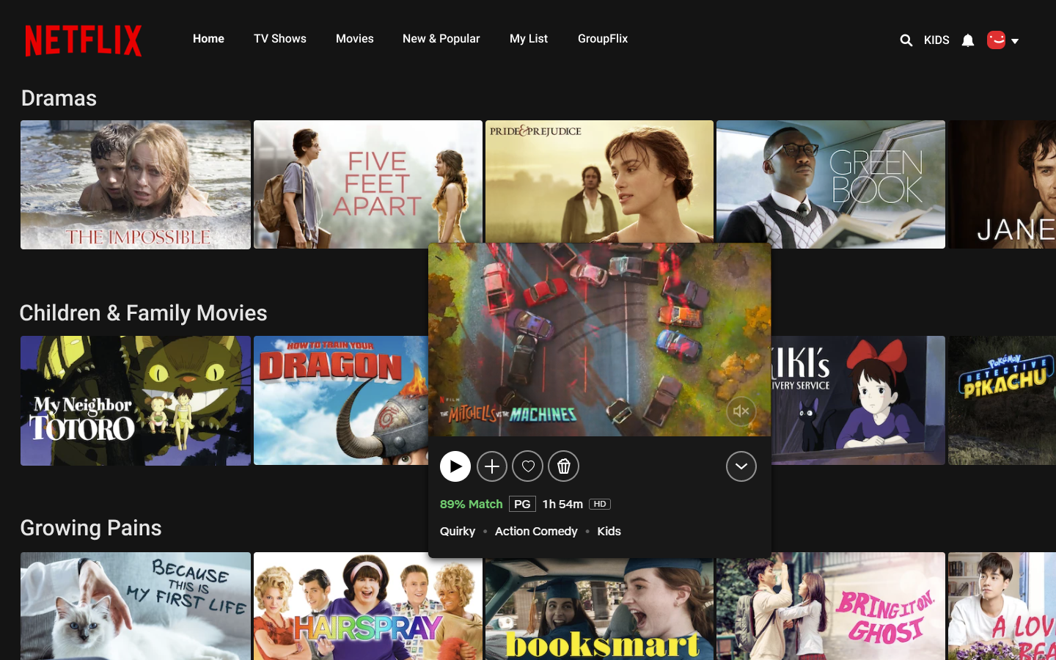Click the Action Comedy genre tag
1056x660 pixels.
coord(536,532)
